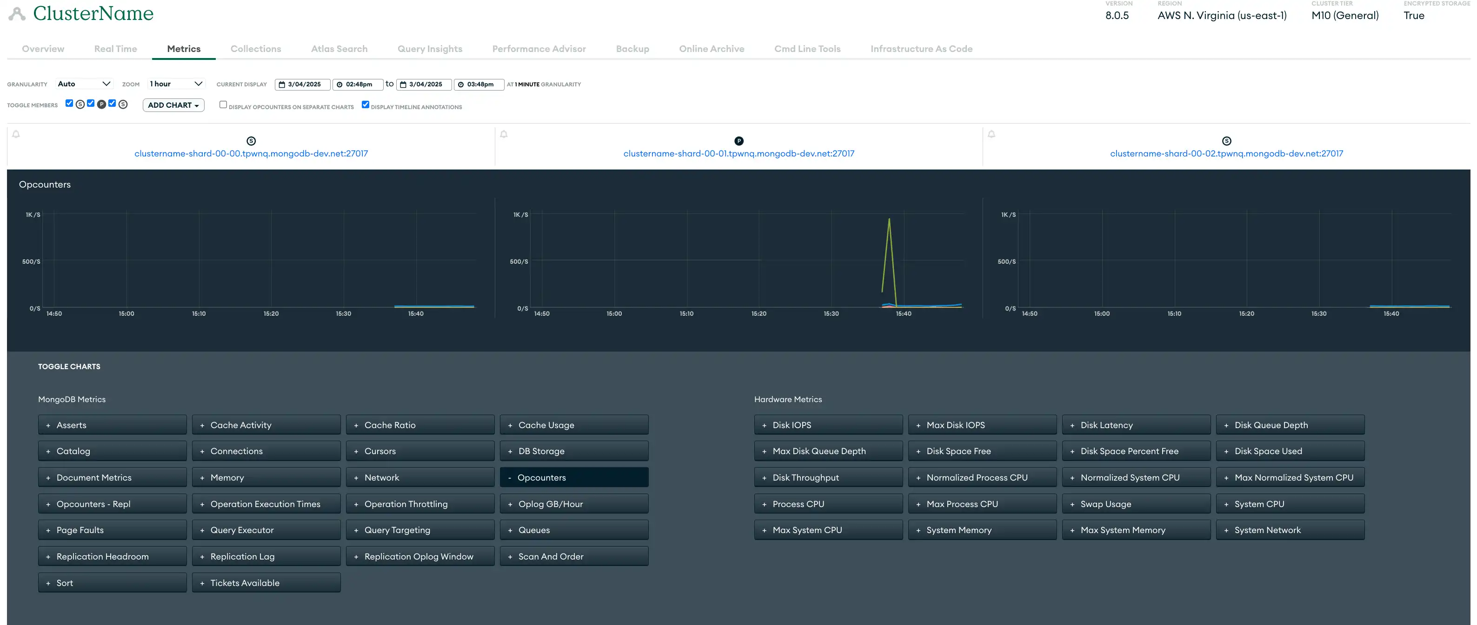Uncheck the first Toggle Members checkbox

click(x=69, y=103)
